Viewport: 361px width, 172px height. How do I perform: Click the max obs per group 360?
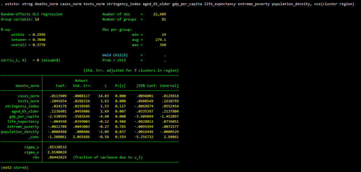point(163,45)
